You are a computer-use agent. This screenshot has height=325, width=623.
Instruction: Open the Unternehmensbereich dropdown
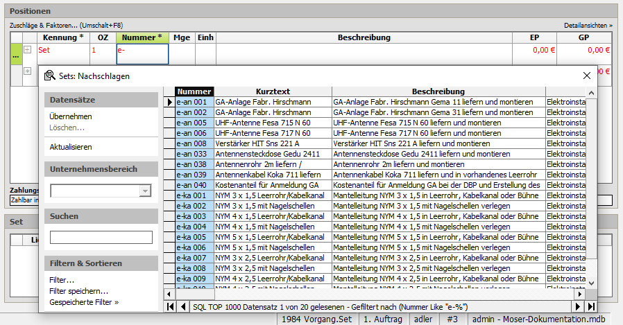[144, 191]
